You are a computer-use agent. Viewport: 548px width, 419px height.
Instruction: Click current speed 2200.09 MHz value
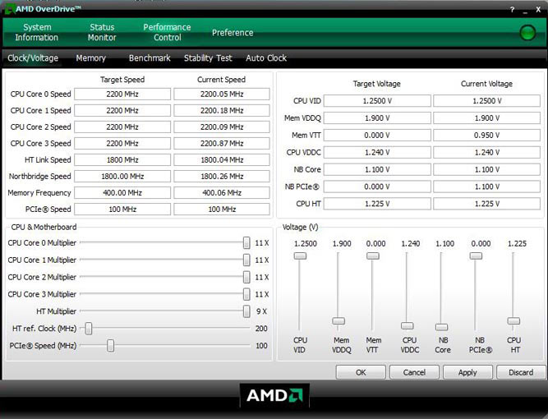click(222, 127)
